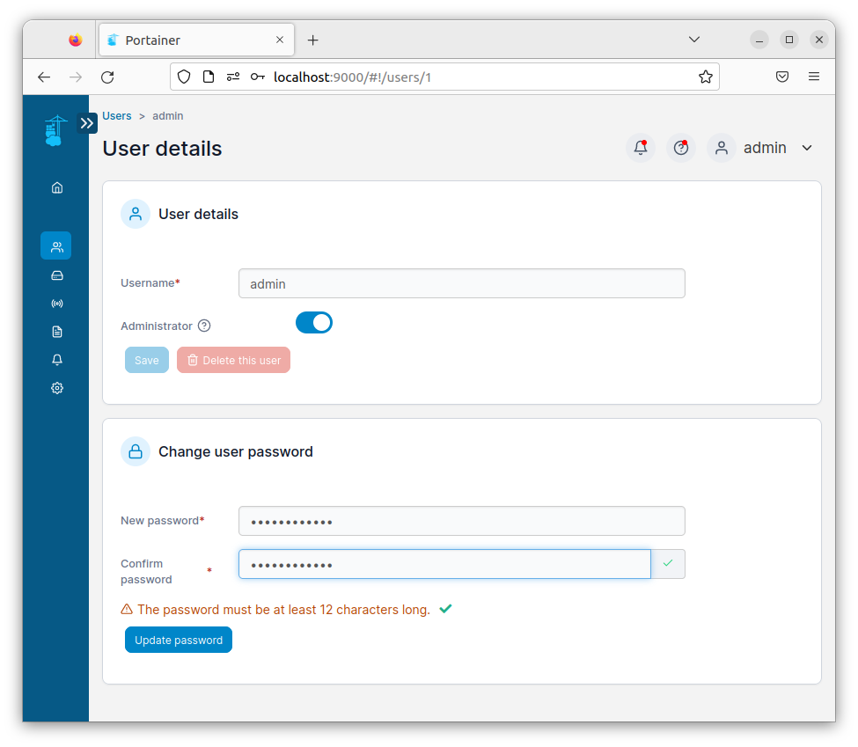Click the Portainer logo at the top
This screenshot has height=747, width=858.
[55, 129]
